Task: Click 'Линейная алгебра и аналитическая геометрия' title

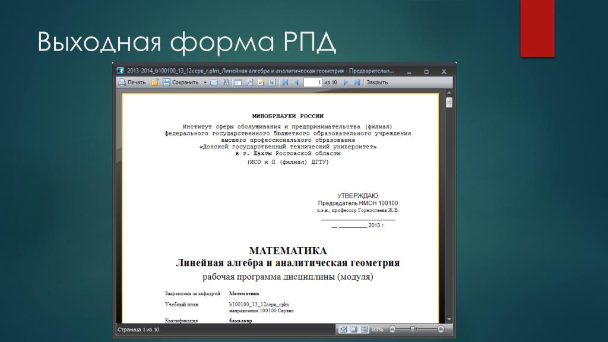Action: coord(288,263)
